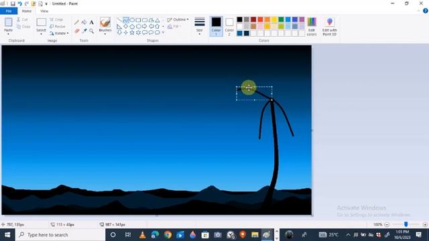Screen dimensions: 429x241
Task: Click the Resize button
Action: tap(58, 27)
